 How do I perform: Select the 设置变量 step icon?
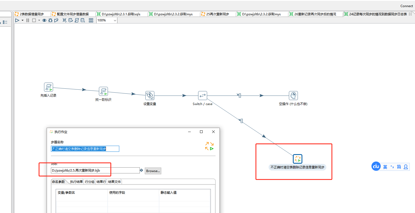point(150,96)
